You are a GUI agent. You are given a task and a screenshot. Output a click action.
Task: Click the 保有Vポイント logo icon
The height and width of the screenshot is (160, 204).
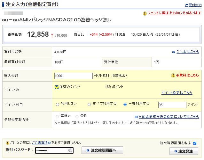tap(57, 87)
